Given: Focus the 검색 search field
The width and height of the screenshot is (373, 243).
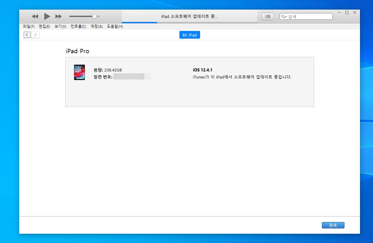Looking at the screenshot, I should [x=306, y=16].
